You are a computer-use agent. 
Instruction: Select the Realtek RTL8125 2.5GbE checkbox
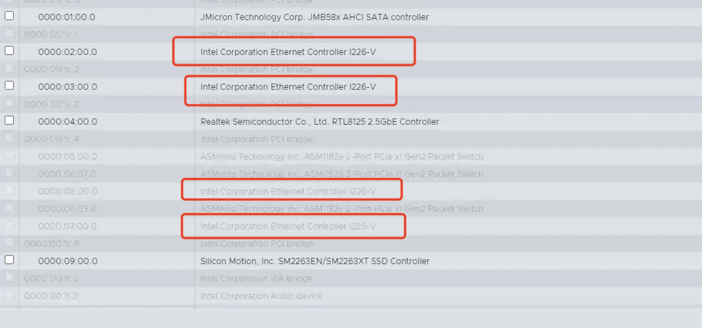[10, 121]
